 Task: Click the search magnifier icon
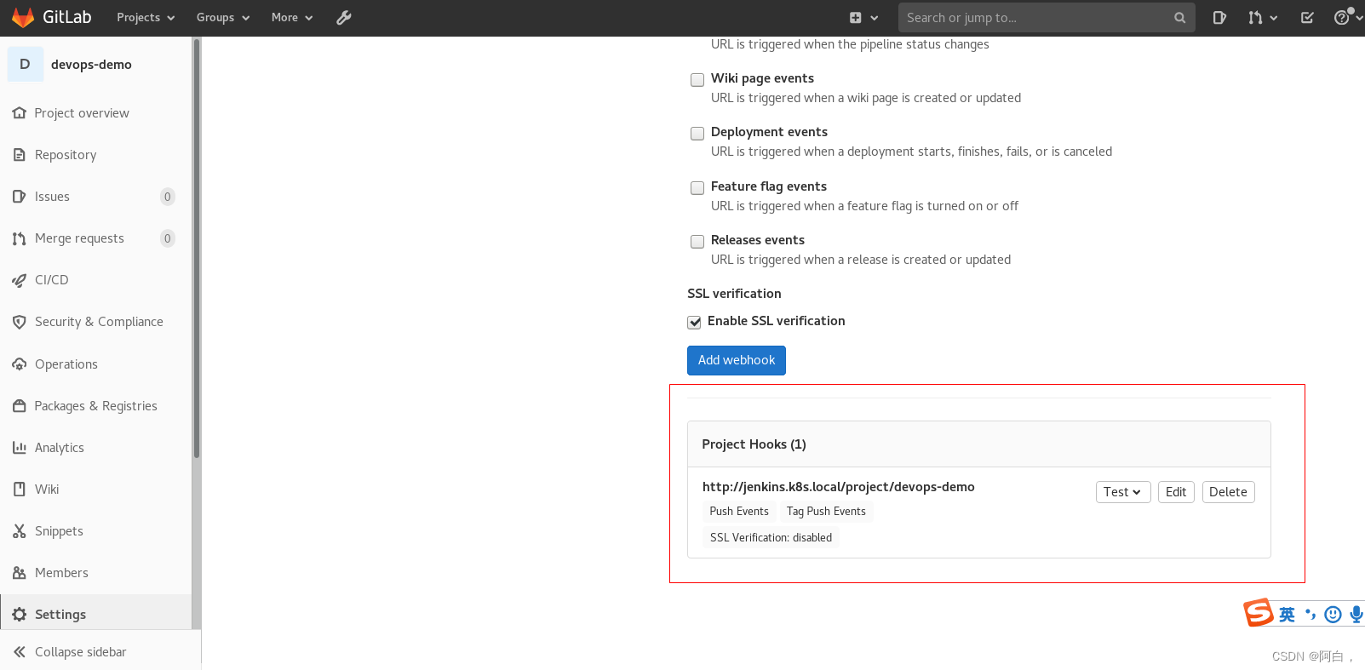coord(1179,18)
